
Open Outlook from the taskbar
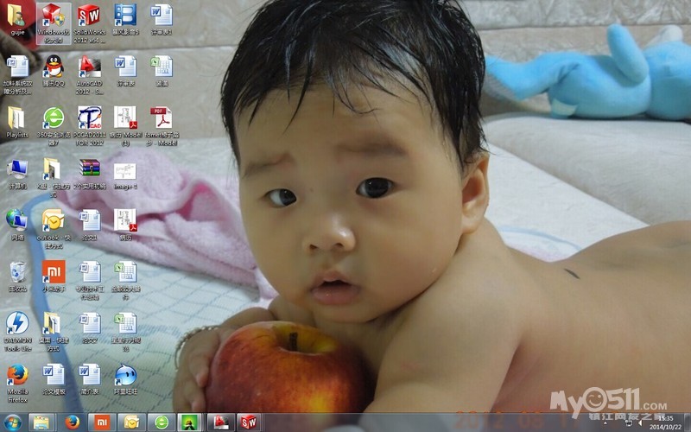131,422
